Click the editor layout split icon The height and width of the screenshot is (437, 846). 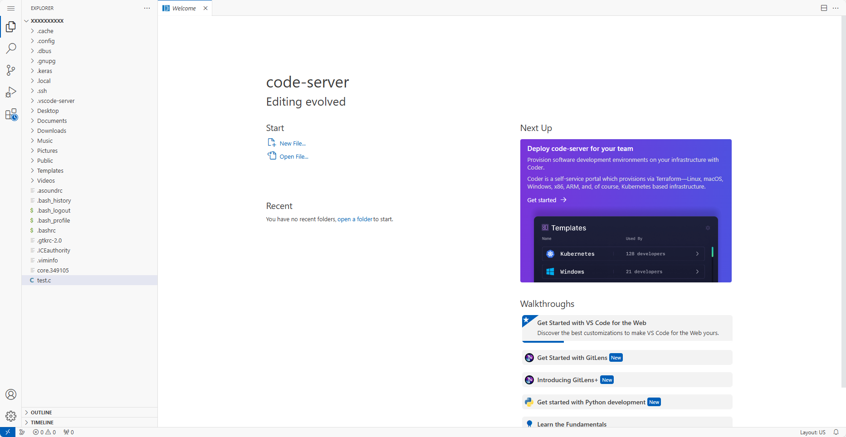click(x=824, y=8)
